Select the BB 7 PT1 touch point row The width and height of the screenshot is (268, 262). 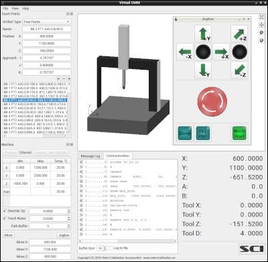click(x=35, y=132)
